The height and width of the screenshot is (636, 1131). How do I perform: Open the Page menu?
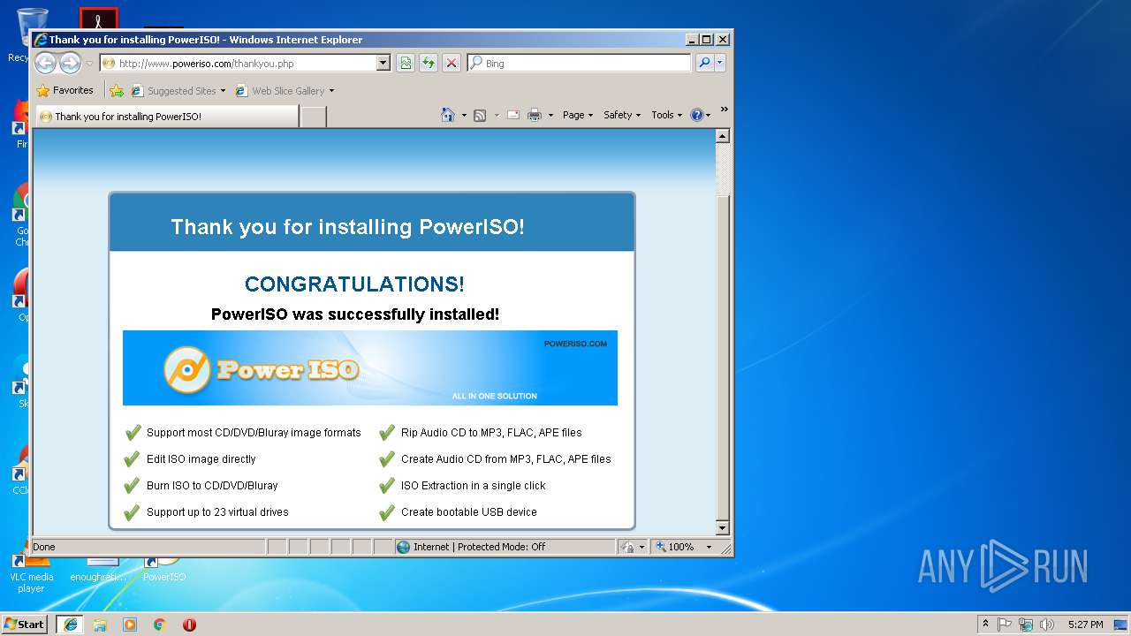578,115
